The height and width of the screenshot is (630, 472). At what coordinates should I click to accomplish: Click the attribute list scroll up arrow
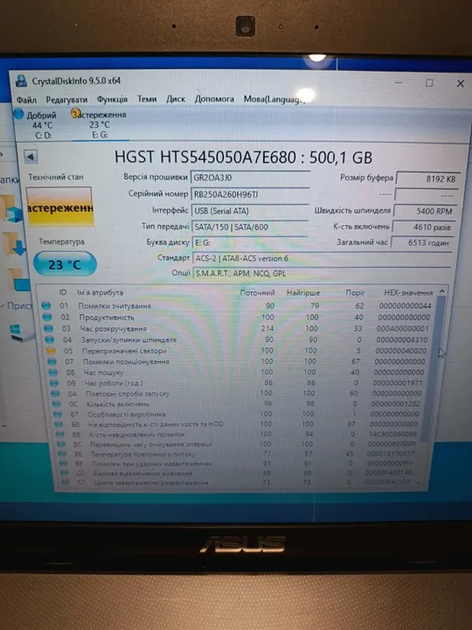442,291
